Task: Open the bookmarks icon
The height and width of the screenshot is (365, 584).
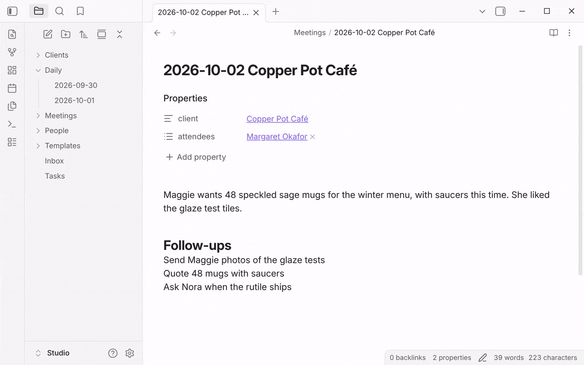Action: coord(80,11)
